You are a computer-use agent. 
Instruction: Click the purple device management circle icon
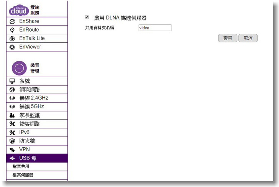pyautogui.click(x=19, y=68)
